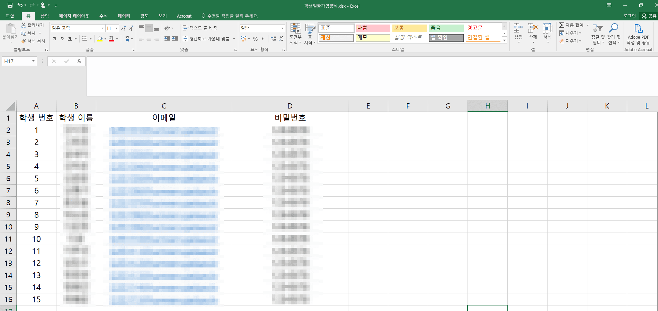Toggle touch/mouse mode in quick access toolbar
658x311 pixels.
coord(43,5)
